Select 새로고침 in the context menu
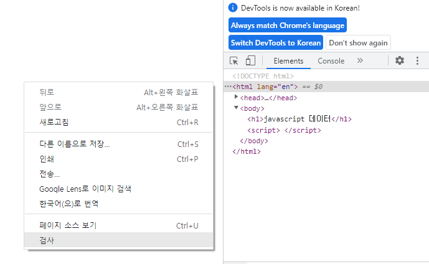The height and width of the screenshot is (264, 429). pyautogui.click(x=119, y=122)
